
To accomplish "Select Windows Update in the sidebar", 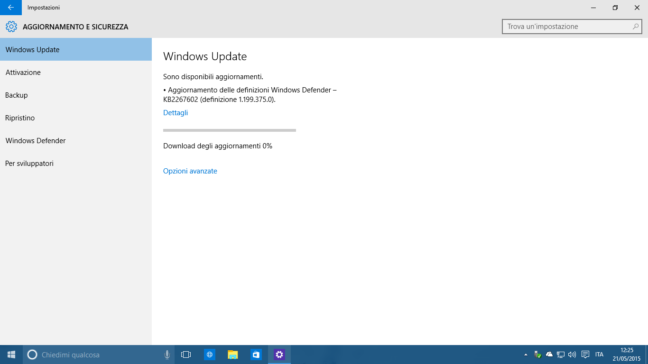I will [x=76, y=49].
